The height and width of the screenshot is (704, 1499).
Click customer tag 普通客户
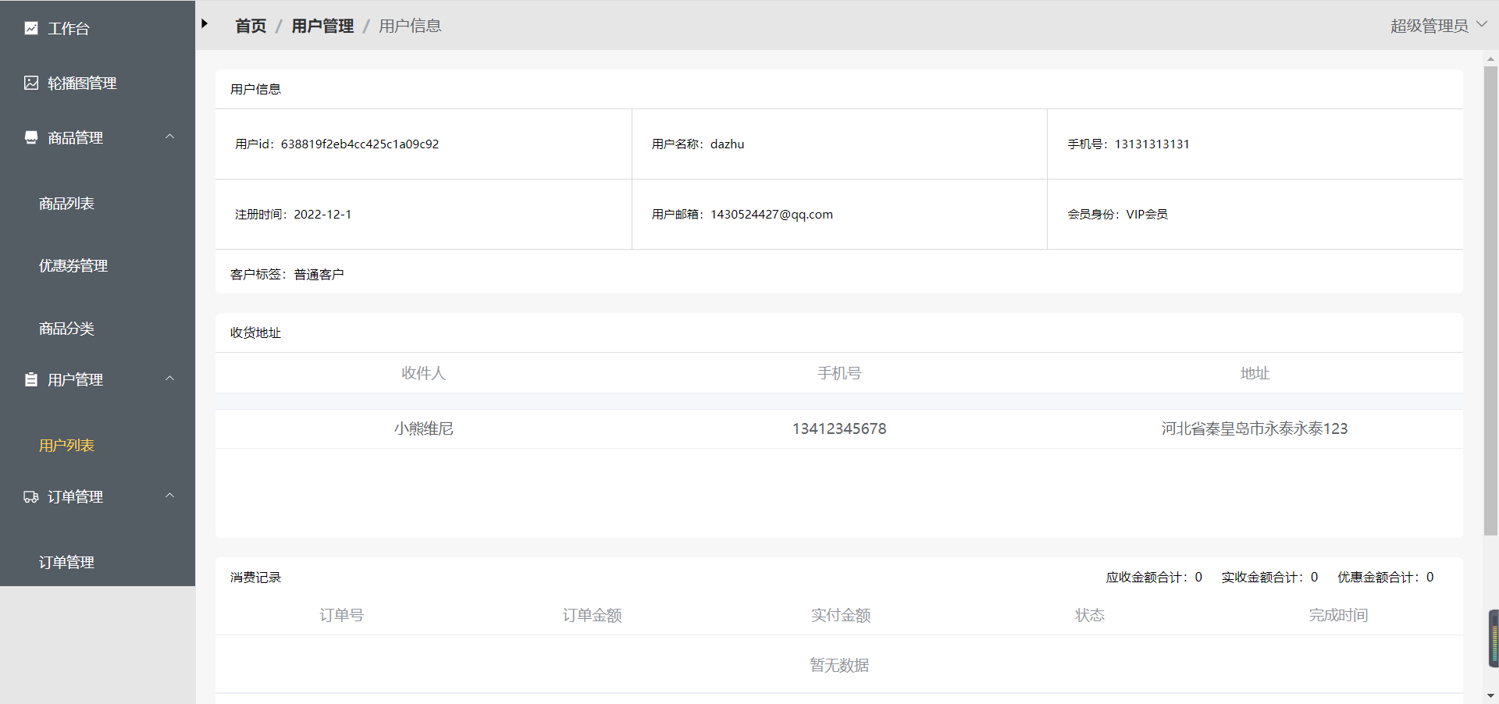[x=319, y=275]
